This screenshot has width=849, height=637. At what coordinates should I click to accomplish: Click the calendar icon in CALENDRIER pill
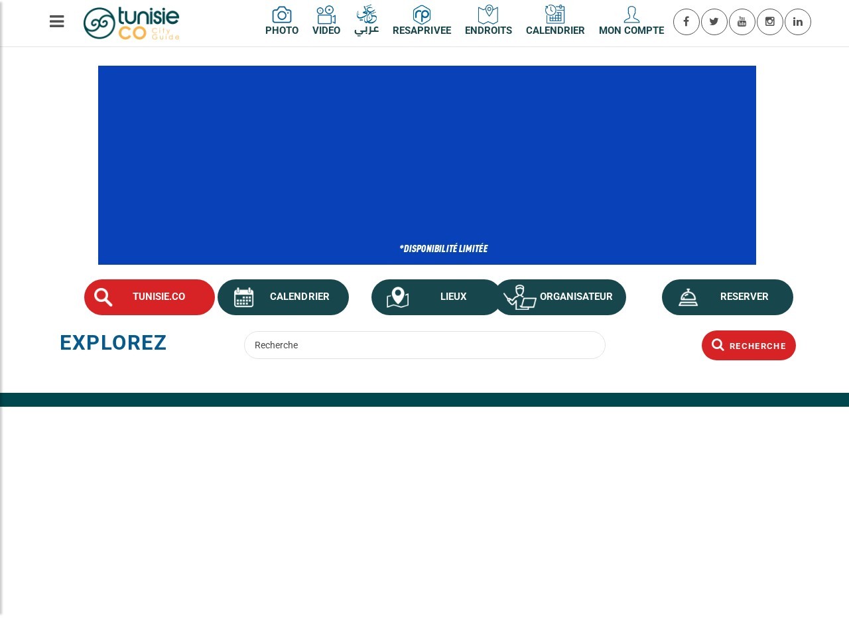(x=243, y=297)
